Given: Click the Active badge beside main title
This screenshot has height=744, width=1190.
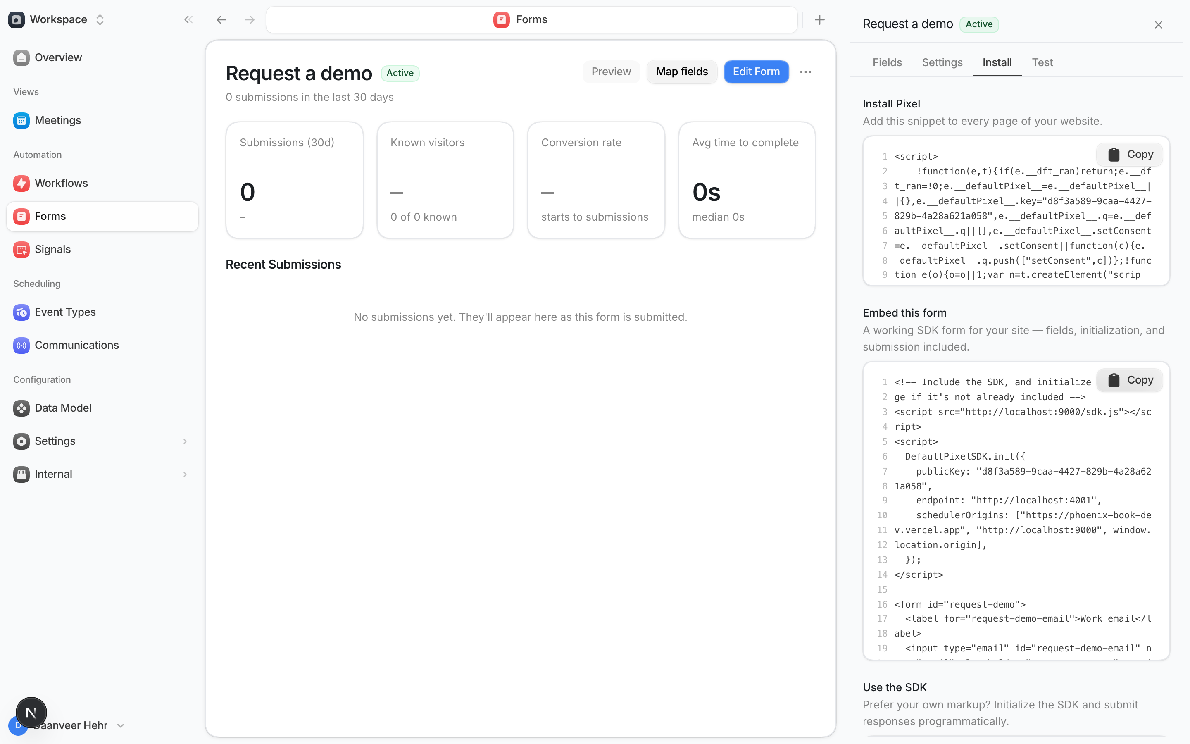Looking at the screenshot, I should [x=400, y=73].
